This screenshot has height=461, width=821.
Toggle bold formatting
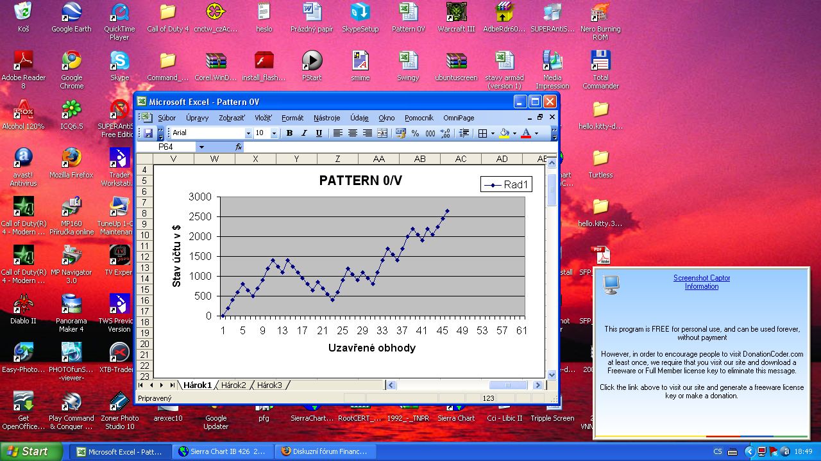pyautogui.click(x=289, y=133)
